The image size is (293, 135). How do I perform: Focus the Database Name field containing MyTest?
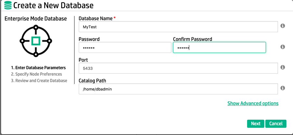tap(178, 27)
